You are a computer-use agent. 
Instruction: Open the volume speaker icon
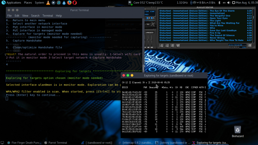(229, 3)
